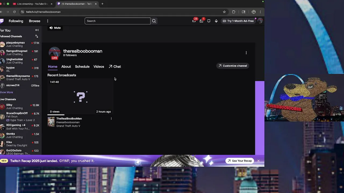Image resolution: width=344 pixels, height=193 pixels.
Task: Bookmark this page with the star
Action: tap(224, 12)
